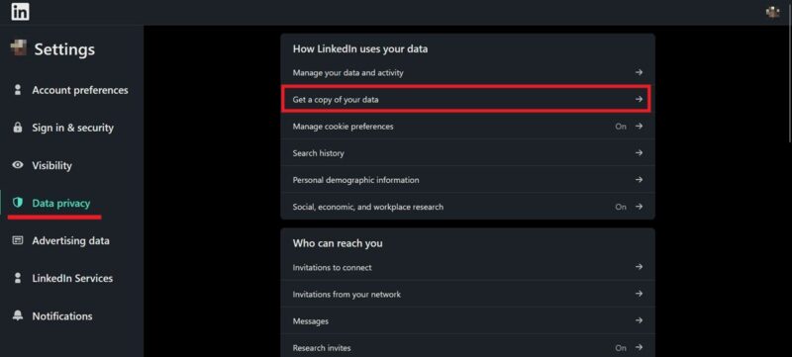This screenshot has width=792, height=357.
Task: Open Account preferences section
Action: tap(80, 90)
